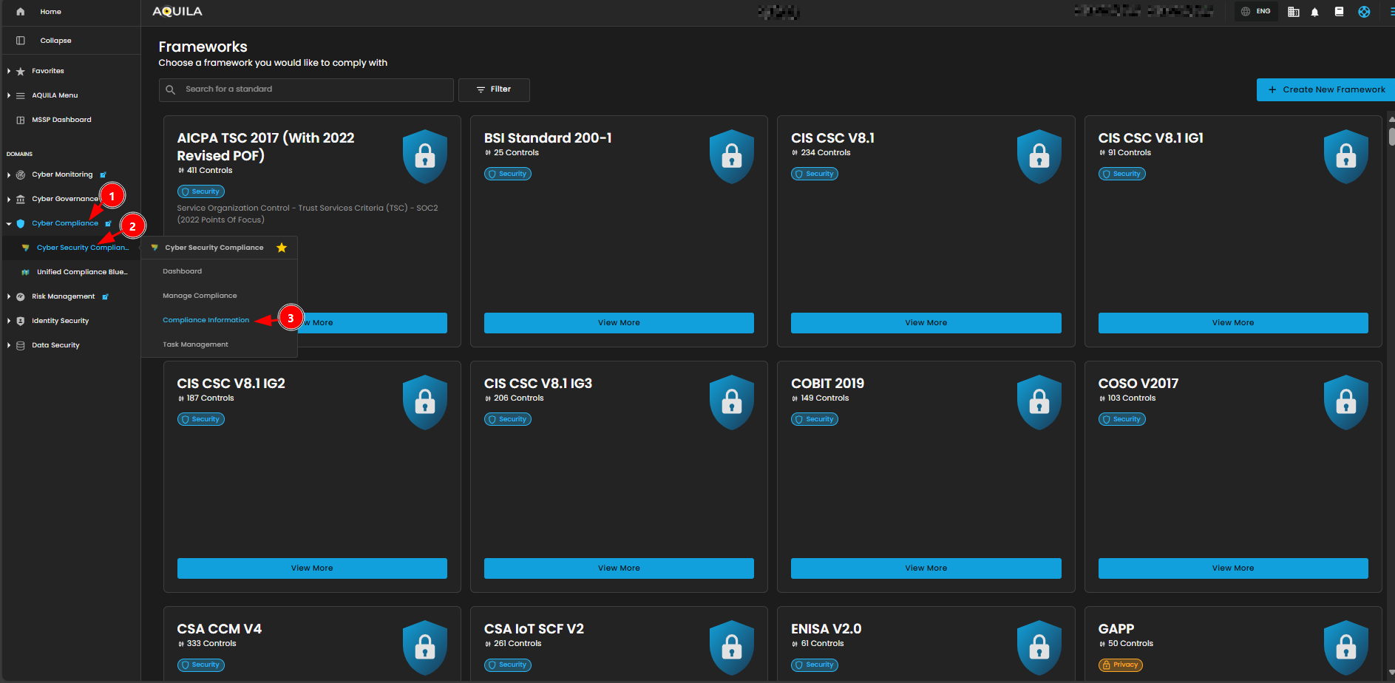1395x683 pixels.
Task: Collapse the Cyber Compliance domain arrow
Action: [x=9, y=223]
